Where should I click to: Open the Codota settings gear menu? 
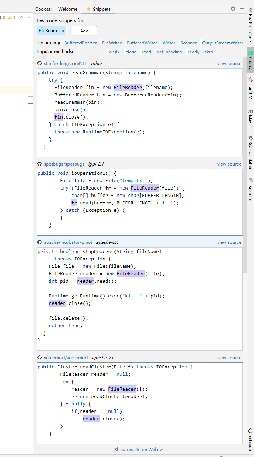click(232, 9)
